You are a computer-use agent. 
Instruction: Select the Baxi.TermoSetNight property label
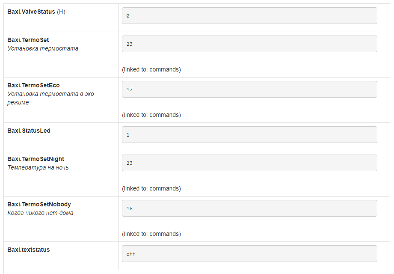(36, 159)
